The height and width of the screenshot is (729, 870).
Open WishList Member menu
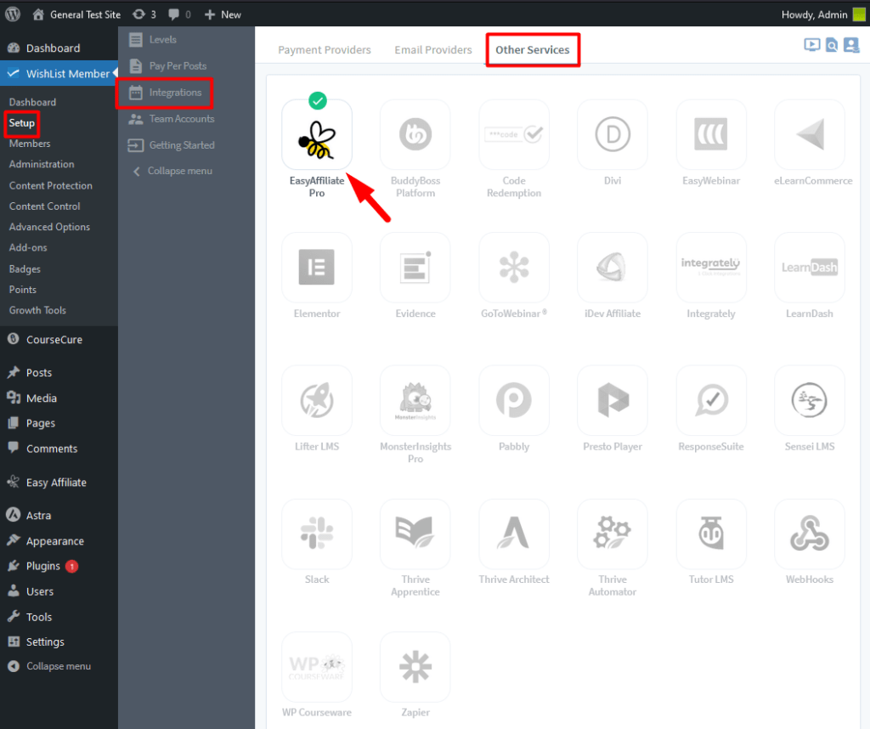coord(59,74)
